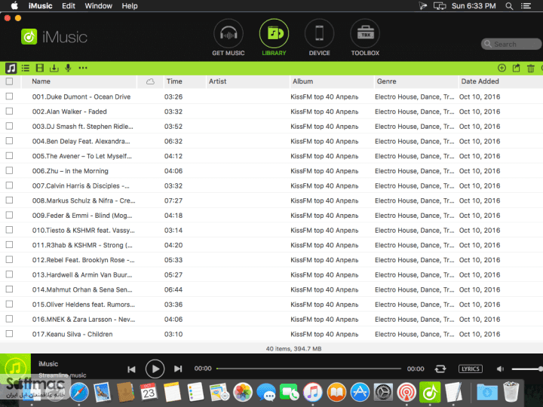The image size is (543, 407).
Task: Check the box for 009.Feder & Emmi track
Action: coord(9,216)
